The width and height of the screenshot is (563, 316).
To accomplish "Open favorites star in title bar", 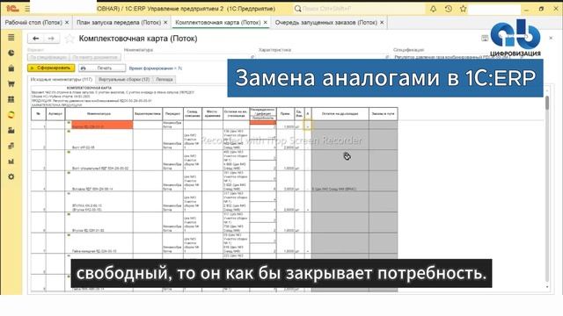I will [x=464, y=9].
